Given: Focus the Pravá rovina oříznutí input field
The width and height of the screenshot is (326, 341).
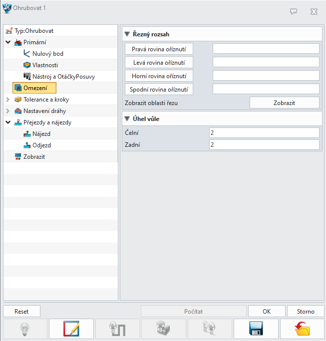Looking at the screenshot, I should tap(266, 48).
